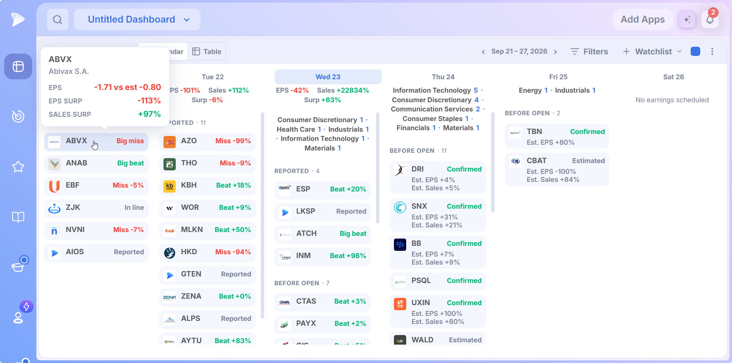Click the ZJK company logo
Image resolution: width=732 pixels, height=363 pixels.
point(54,209)
